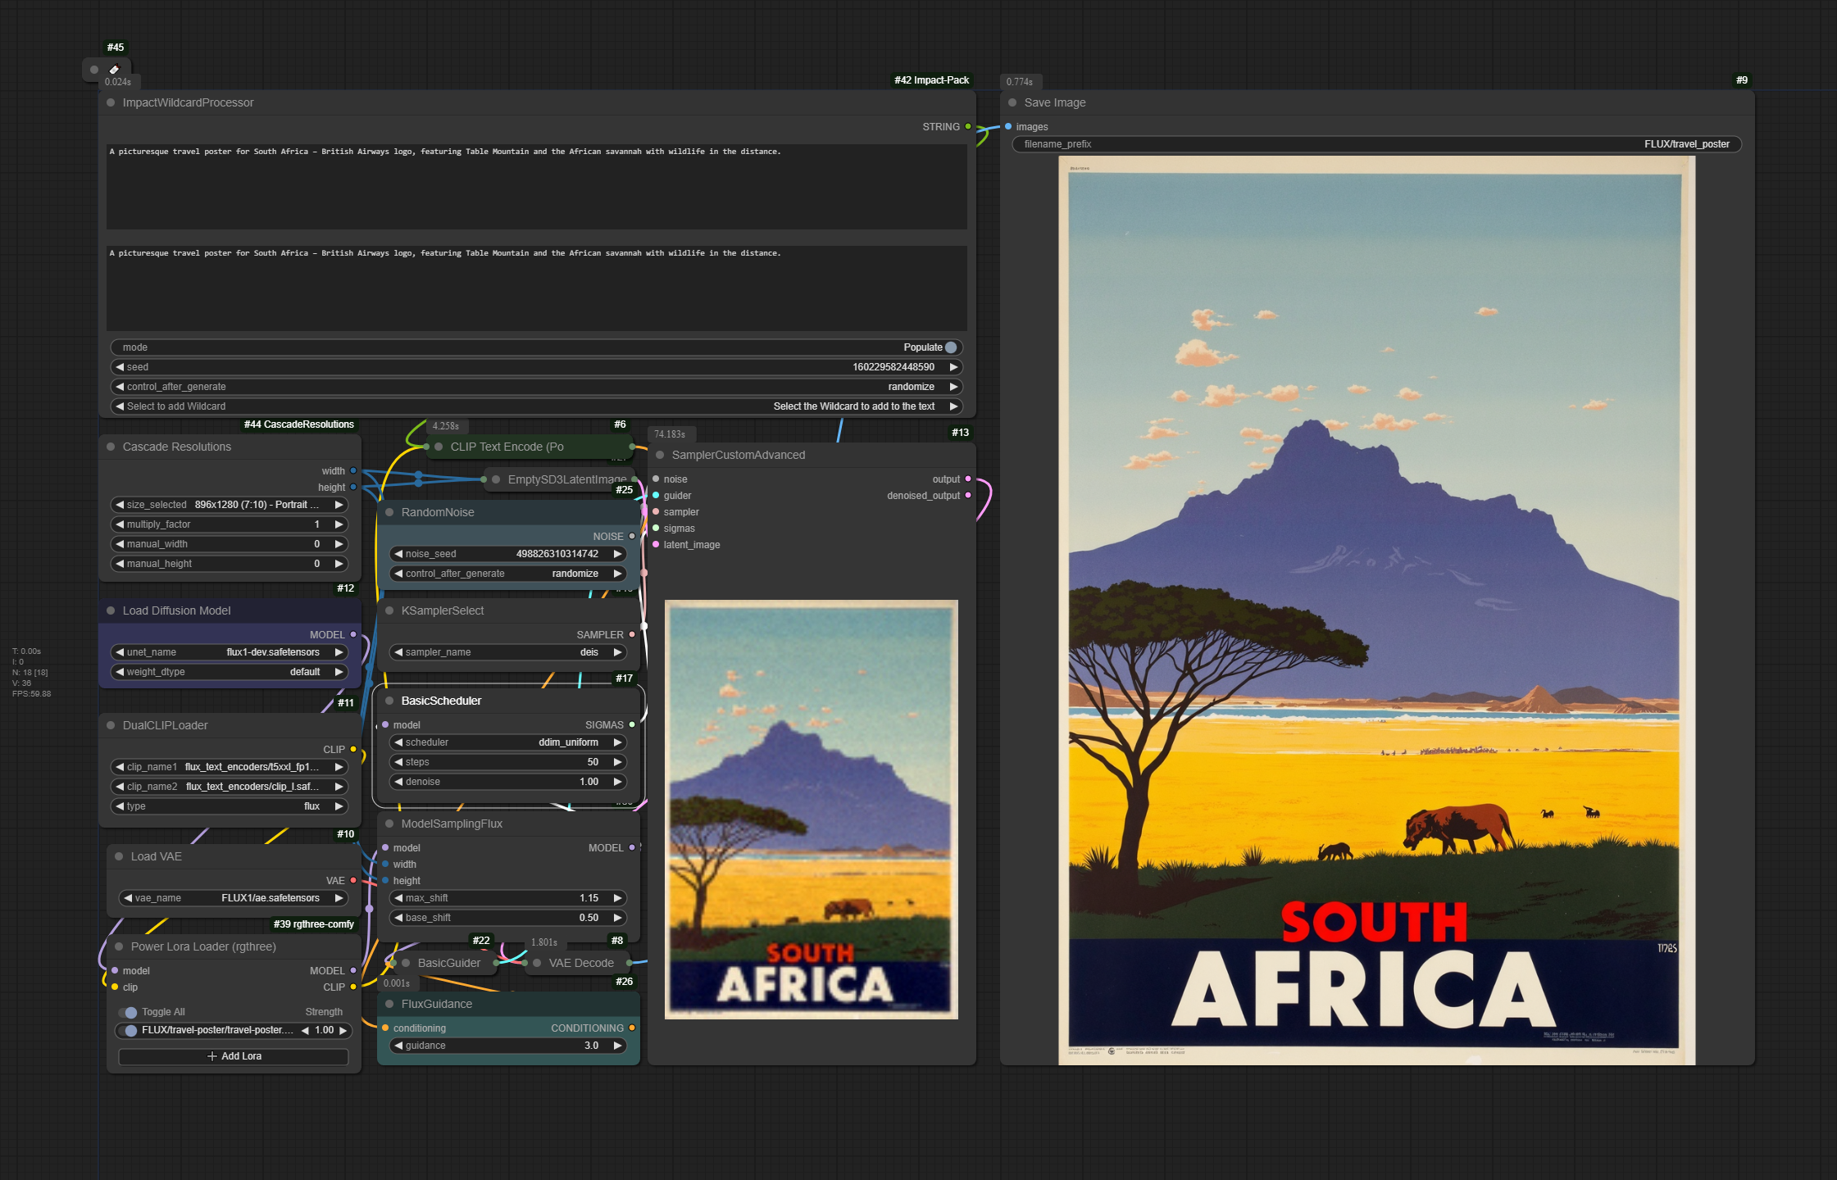Click the left arrow to decrease the FluxGuidance guidance value
The width and height of the screenshot is (1837, 1180).
tap(398, 1046)
